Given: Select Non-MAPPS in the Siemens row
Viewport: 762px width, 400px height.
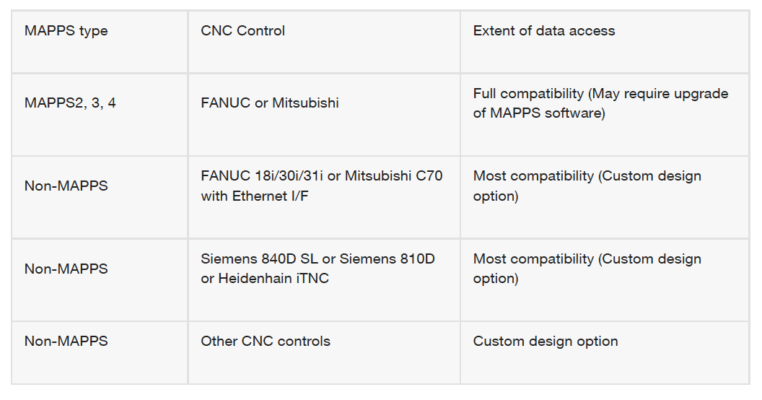Looking at the screenshot, I should tap(66, 269).
